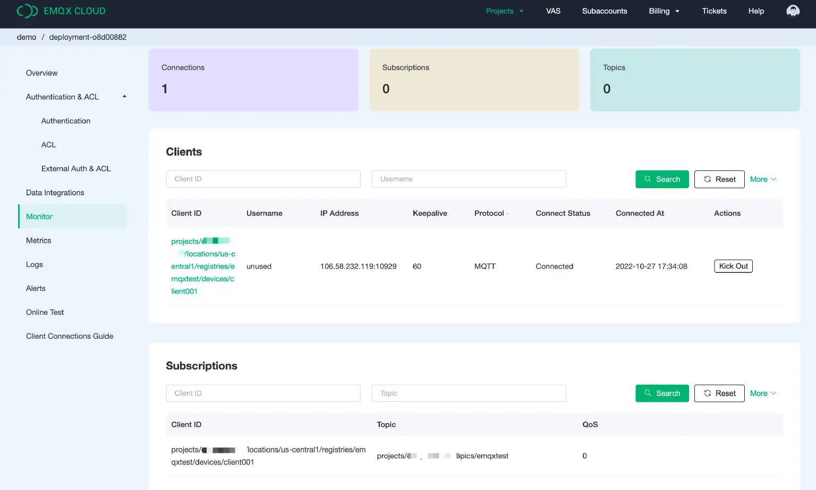Switch to the Subaccounts page

(604, 11)
